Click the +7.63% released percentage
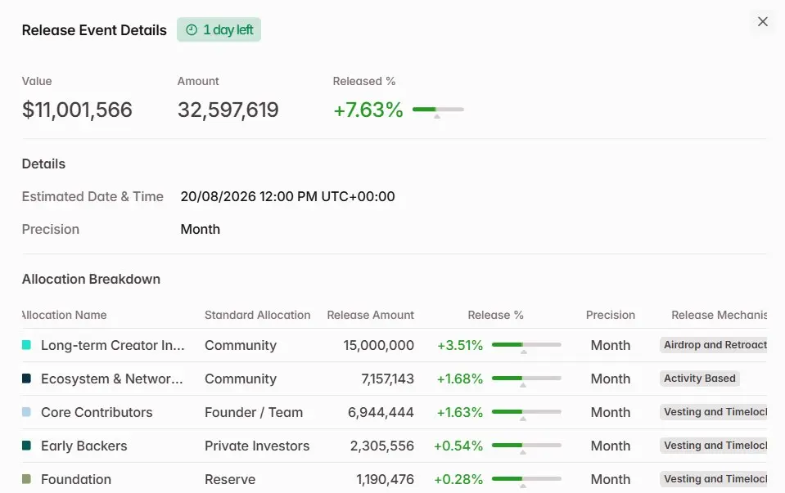 coord(368,110)
